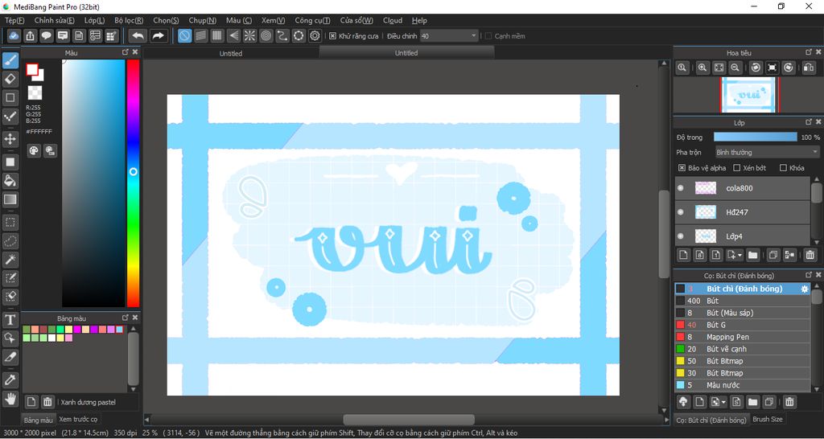The height and width of the screenshot is (439, 824).
Task: Enable crisscross grid snap
Action: point(217,35)
